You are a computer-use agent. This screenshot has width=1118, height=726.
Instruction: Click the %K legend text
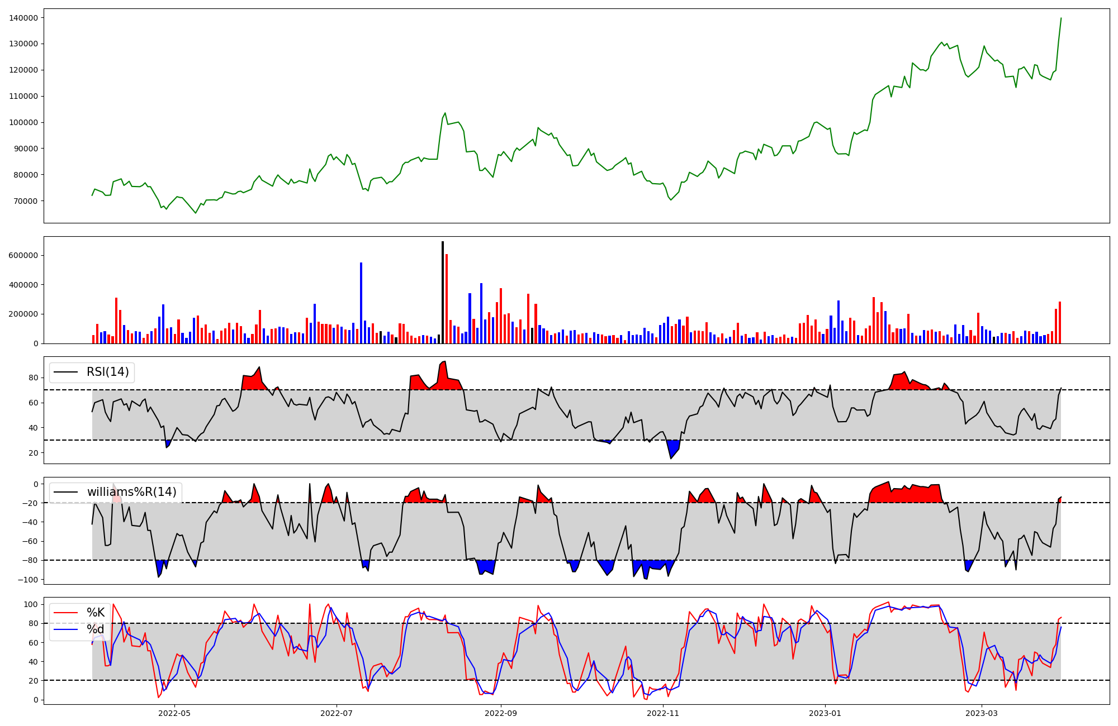(96, 613)
